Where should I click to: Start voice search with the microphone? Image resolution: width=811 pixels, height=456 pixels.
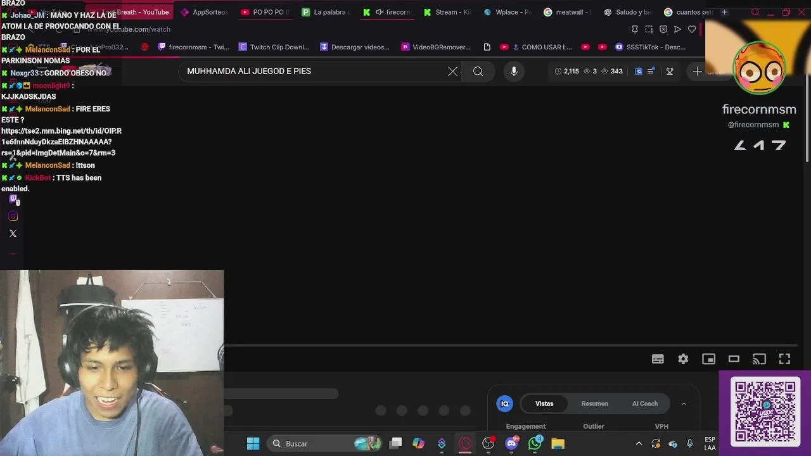point(514,72)
